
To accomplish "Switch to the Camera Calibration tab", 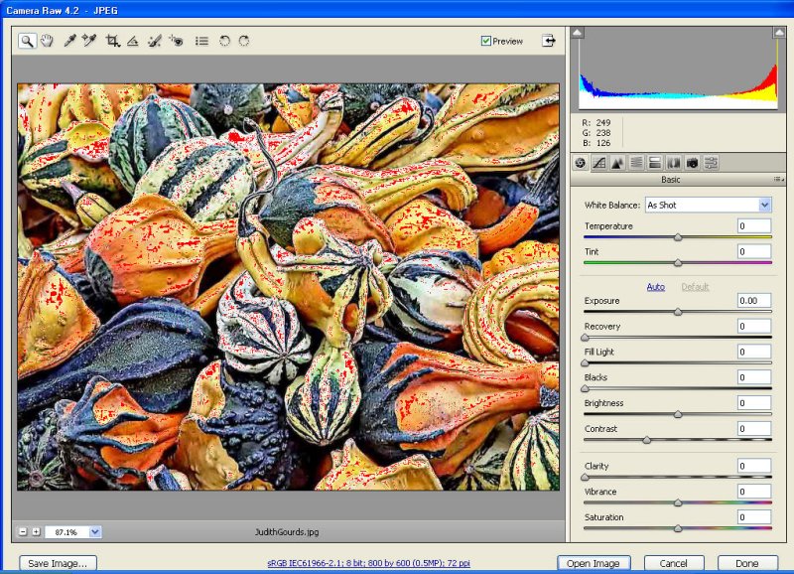I will point(692,163).
